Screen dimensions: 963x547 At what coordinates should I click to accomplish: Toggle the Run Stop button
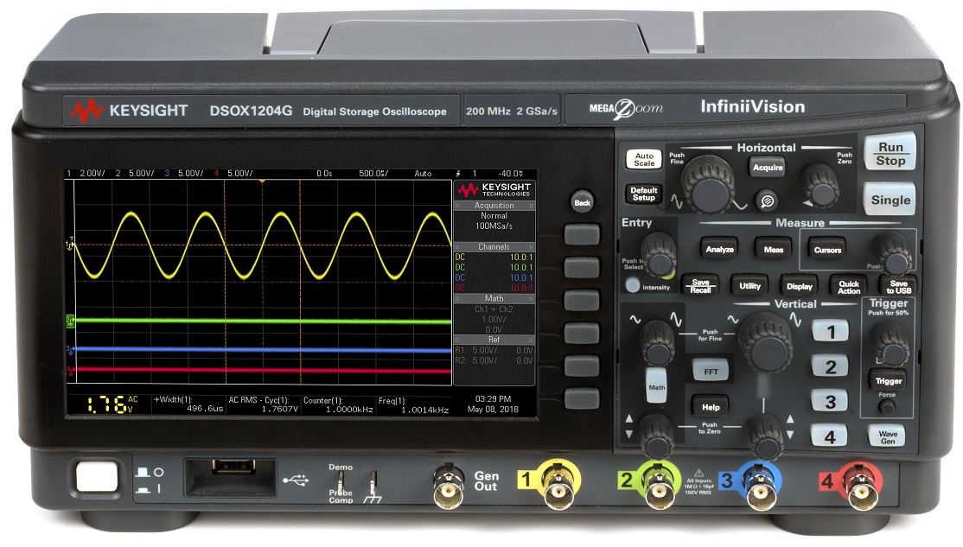[890, 154]
